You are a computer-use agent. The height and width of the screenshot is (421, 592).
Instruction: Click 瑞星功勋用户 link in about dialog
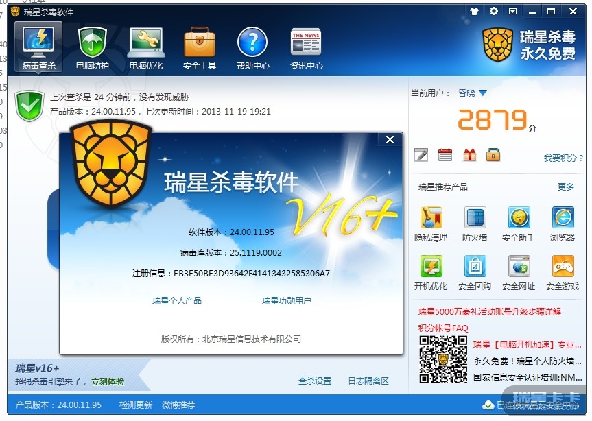click(287, 300)
